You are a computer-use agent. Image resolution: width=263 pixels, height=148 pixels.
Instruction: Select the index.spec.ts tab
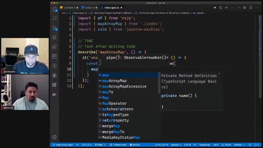(111, 7)
